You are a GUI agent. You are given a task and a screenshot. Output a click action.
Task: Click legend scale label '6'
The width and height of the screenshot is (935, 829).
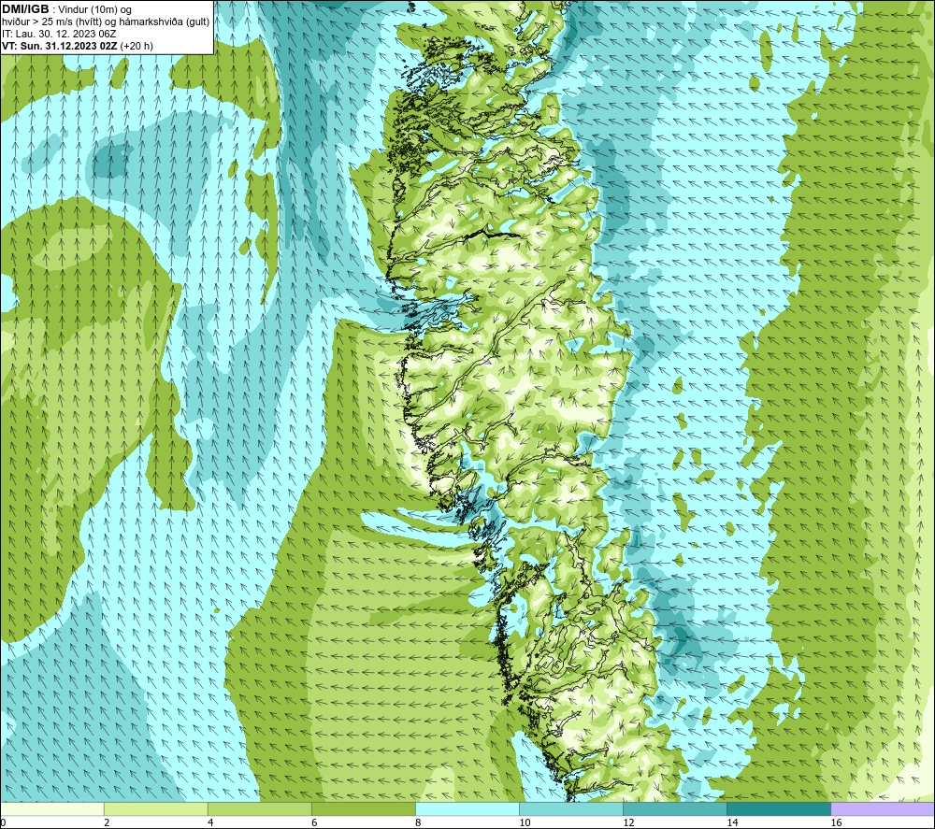point(314,823)
